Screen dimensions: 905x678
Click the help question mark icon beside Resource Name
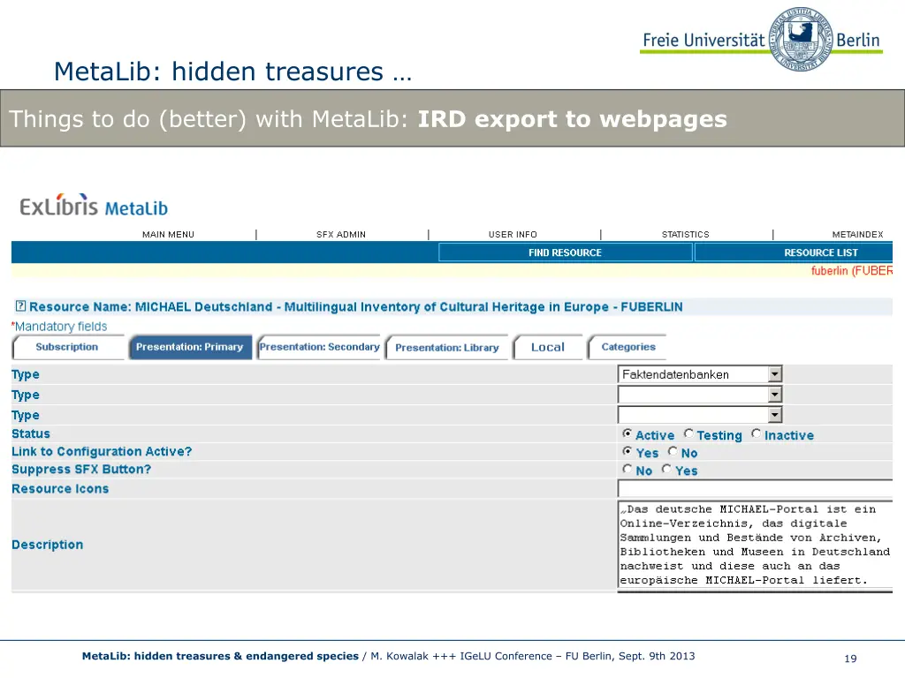point(20,305)
